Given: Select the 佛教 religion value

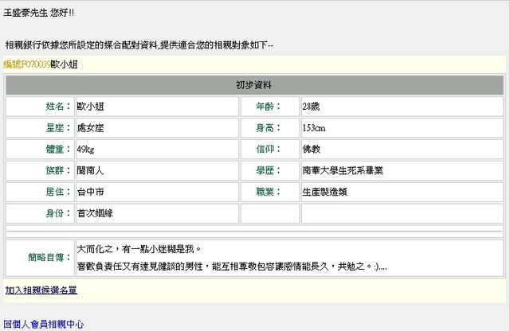Looking at the screenshot, I should tap(311, 150).
